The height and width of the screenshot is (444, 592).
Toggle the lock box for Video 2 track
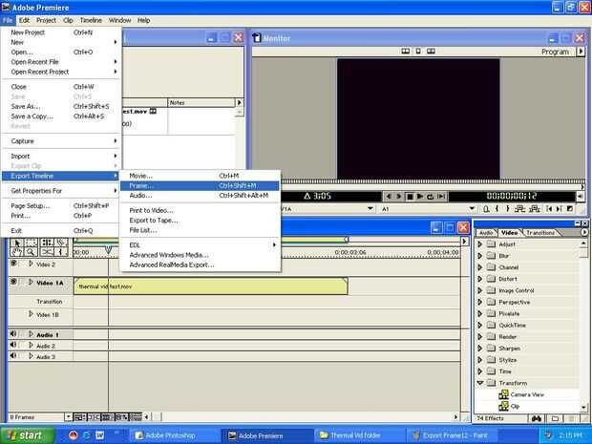(23, 264)
